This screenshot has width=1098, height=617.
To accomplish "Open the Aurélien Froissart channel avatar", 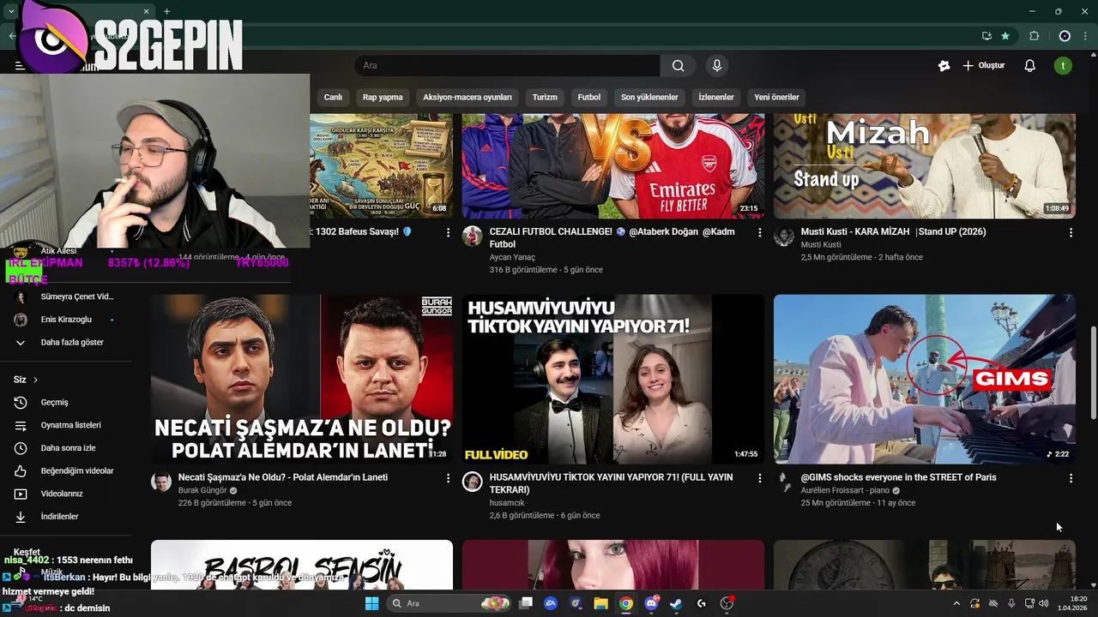I will click(784, 482).
